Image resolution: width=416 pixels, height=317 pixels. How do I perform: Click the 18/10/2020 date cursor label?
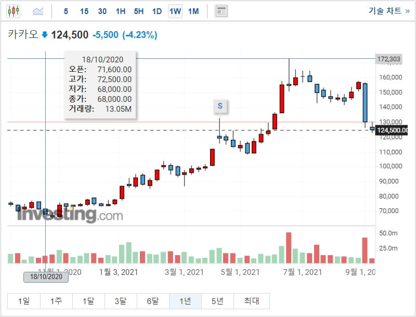click(x=46, y=276)
